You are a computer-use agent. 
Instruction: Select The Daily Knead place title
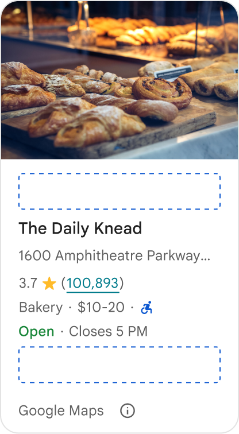pos(80,228)
